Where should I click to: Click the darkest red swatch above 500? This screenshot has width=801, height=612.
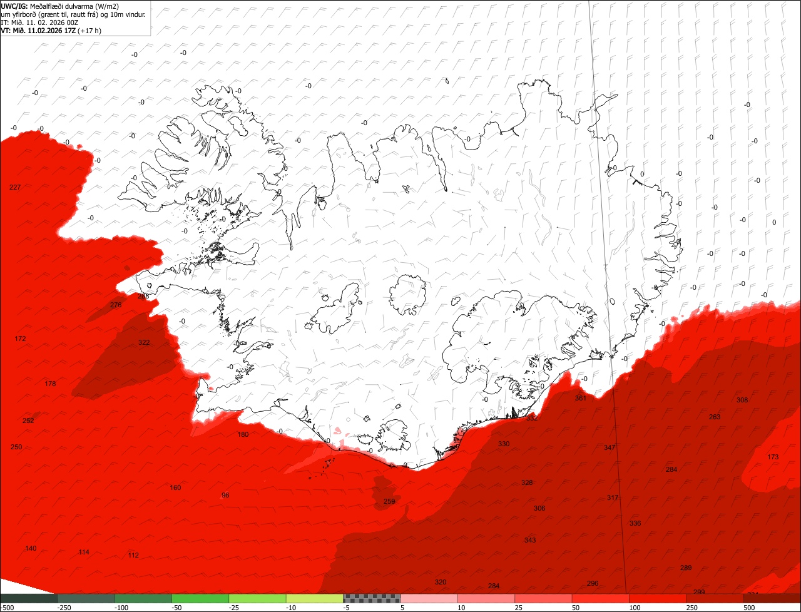coord(772,598)
